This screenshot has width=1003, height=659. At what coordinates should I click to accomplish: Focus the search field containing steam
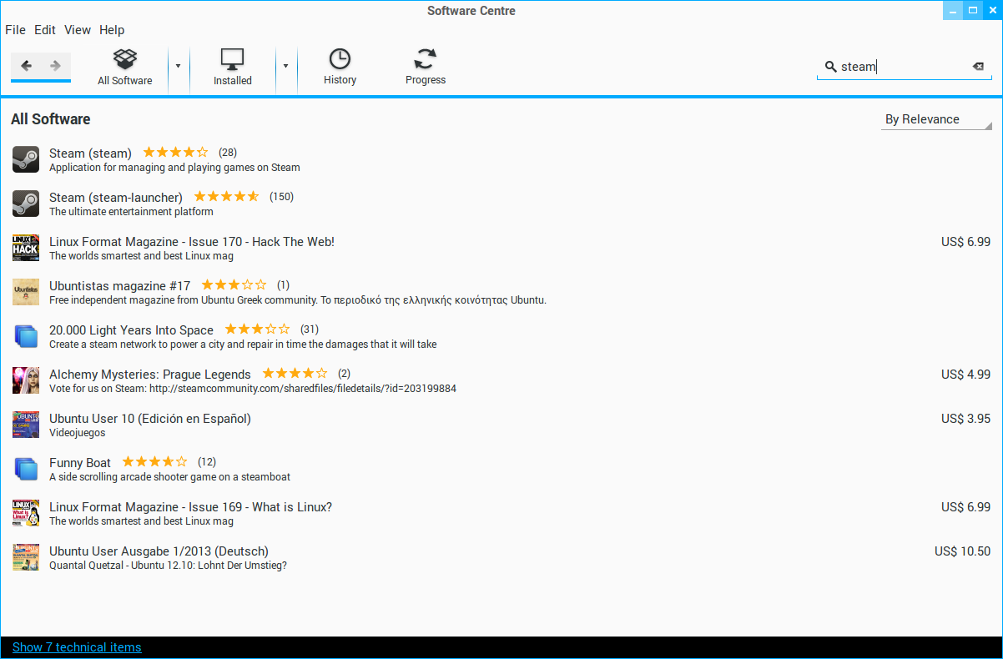[x=904, y=67]
